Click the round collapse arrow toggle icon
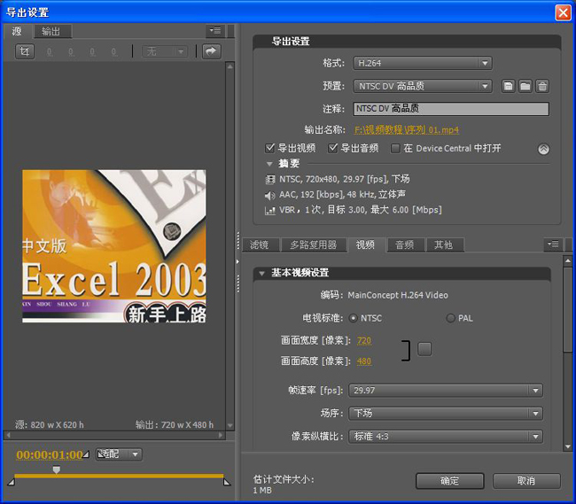This screenshot has width=576, height=504. coord(544,149)
